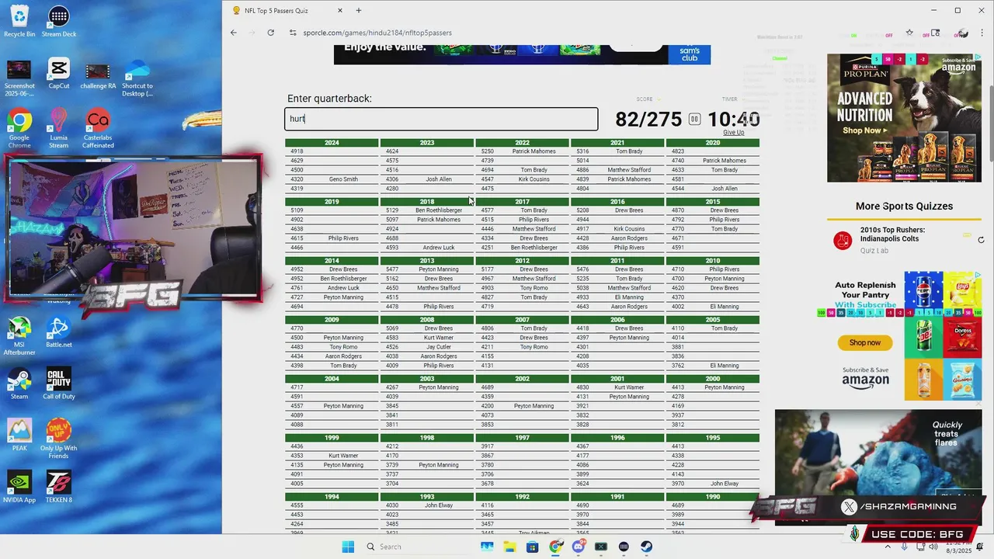
Task: Open File Explorer from the taskbar
Action: pyautogui.click(x=510, y=547)
